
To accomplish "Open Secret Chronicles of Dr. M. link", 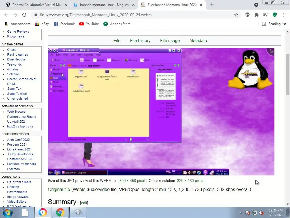I will click(x=22, y=81).
